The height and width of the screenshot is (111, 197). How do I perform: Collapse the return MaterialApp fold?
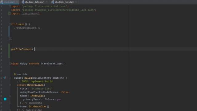(10, 85)
